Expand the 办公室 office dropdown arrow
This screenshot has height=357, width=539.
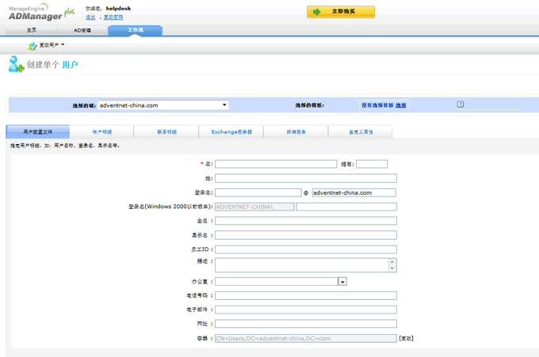click(342, 282)
